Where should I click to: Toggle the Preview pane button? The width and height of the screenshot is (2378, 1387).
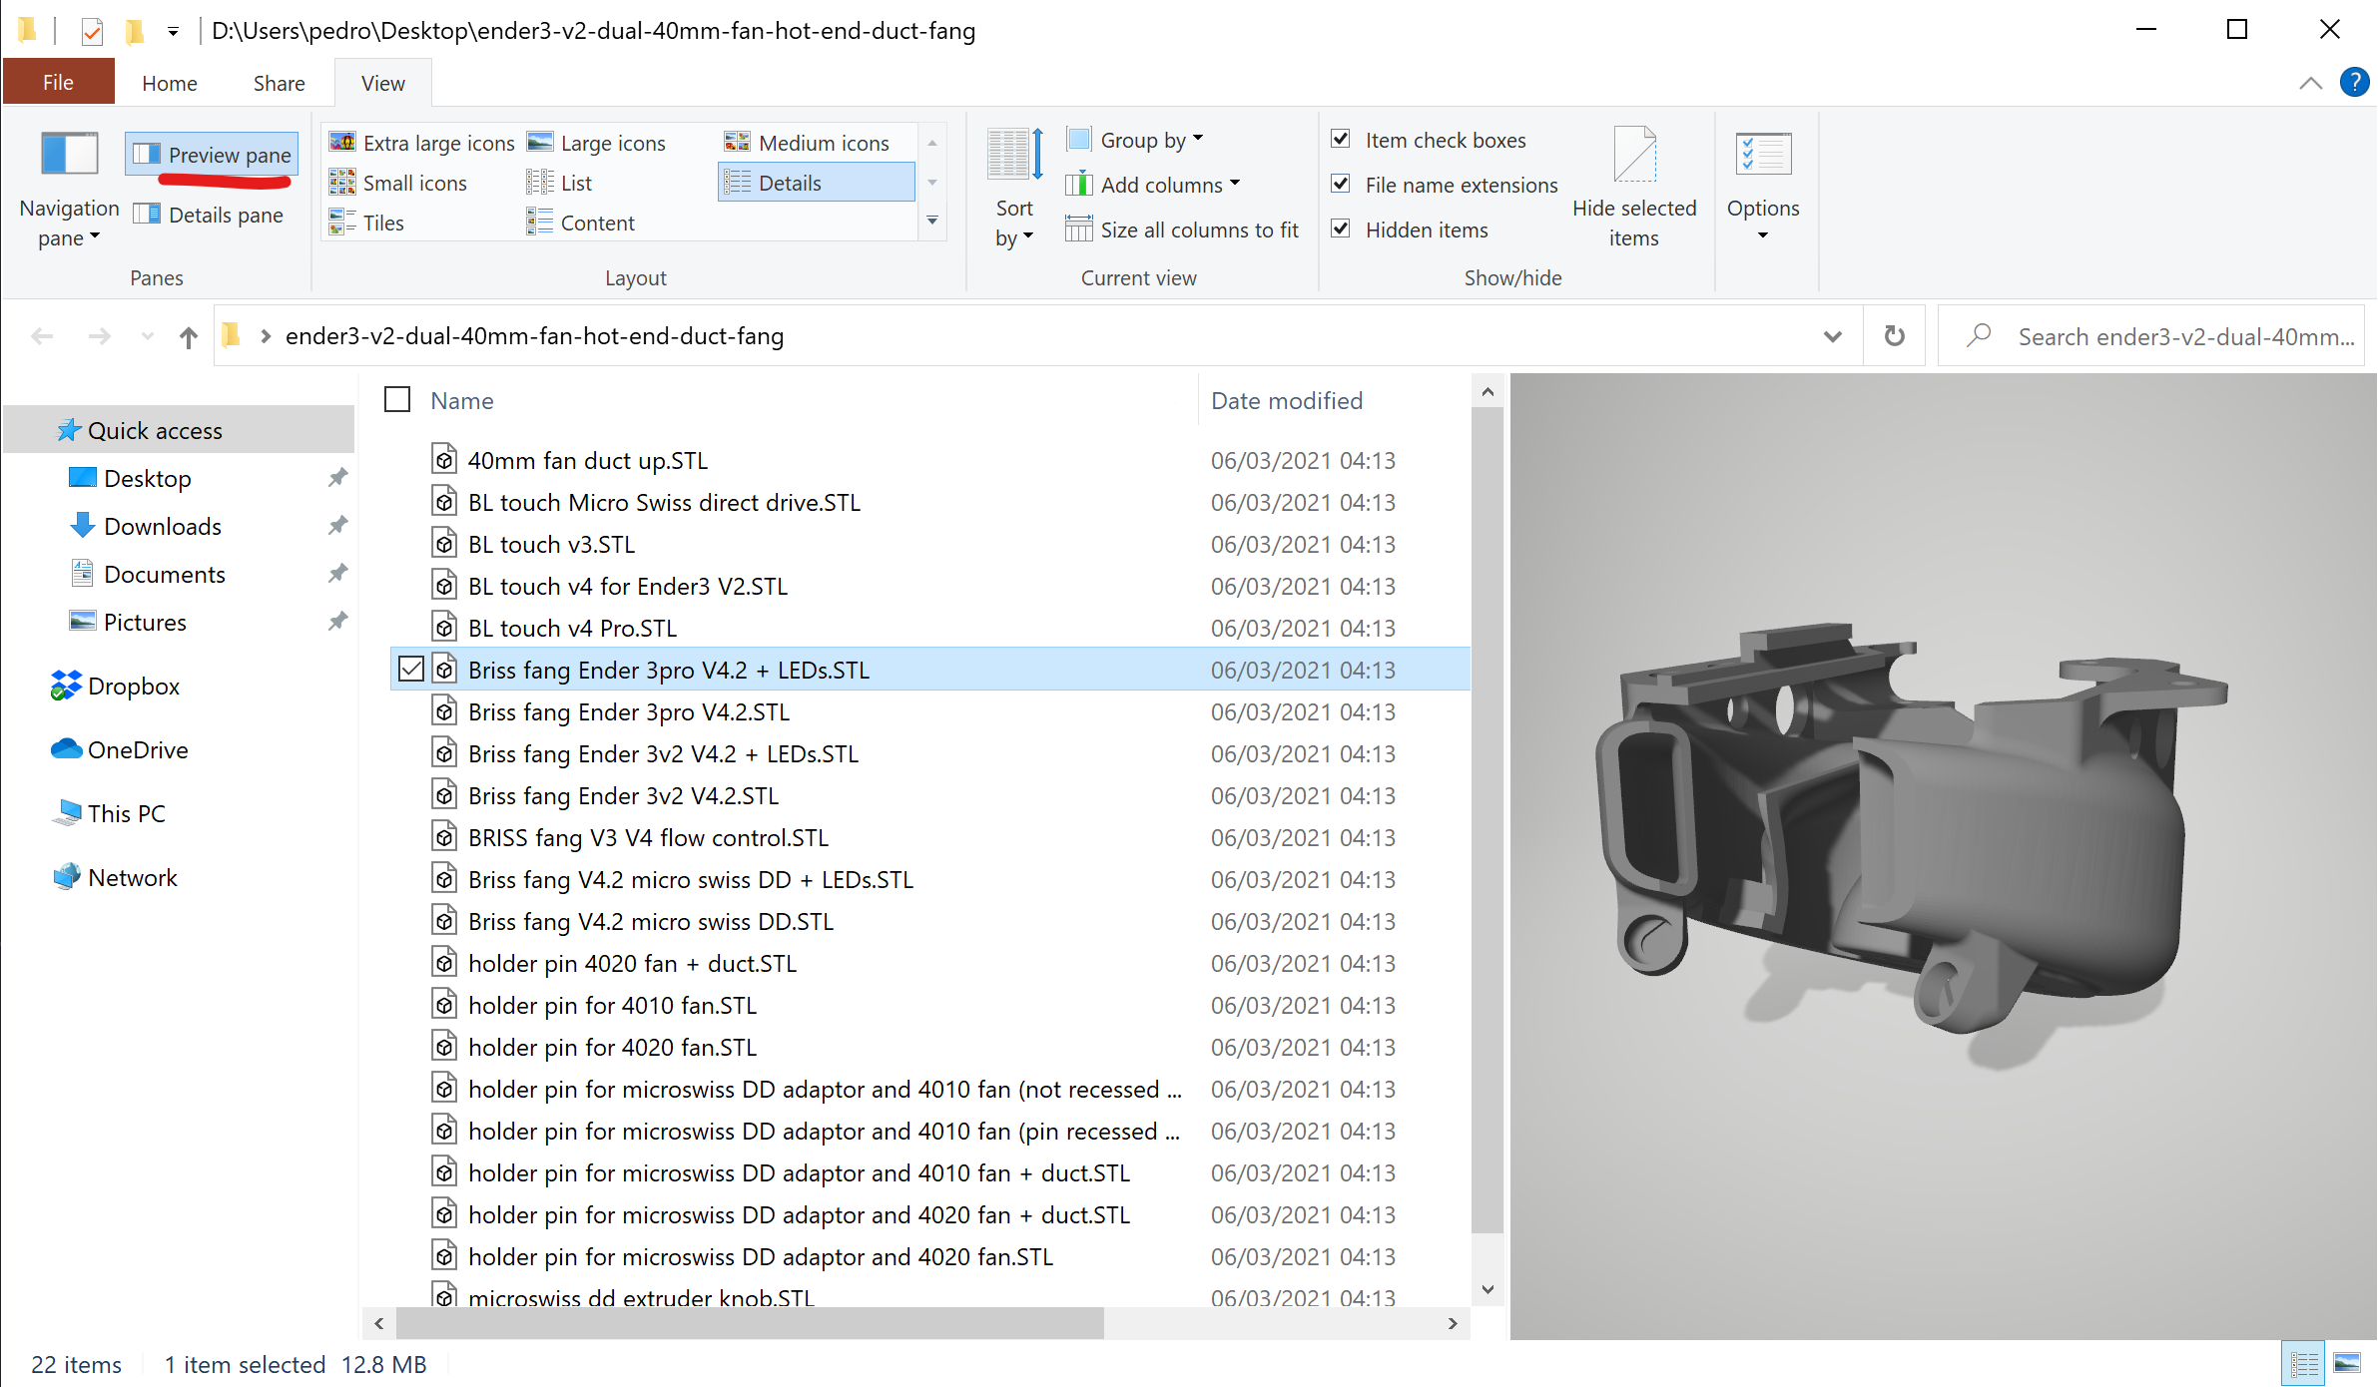(x=212, y=155)
